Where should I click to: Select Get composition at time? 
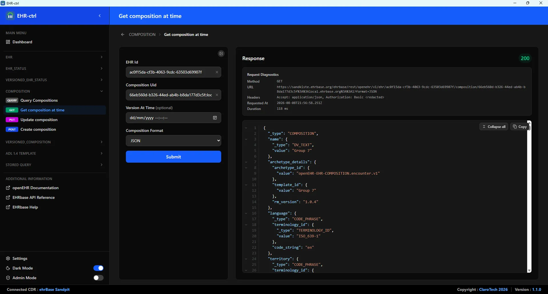55,110
